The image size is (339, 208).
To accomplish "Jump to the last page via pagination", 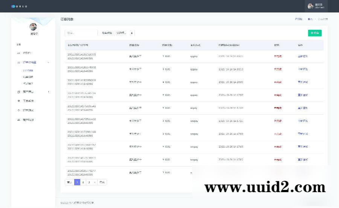I will pos(102,182).
